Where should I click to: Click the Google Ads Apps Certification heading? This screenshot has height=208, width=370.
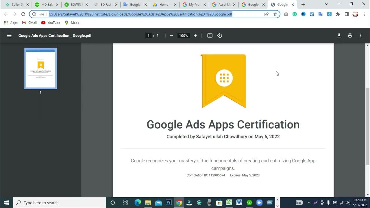point(223,125)
